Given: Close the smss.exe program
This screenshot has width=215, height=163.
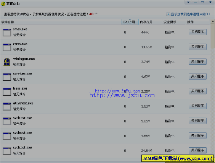Looking at the screenshot, I should (197, 32).
